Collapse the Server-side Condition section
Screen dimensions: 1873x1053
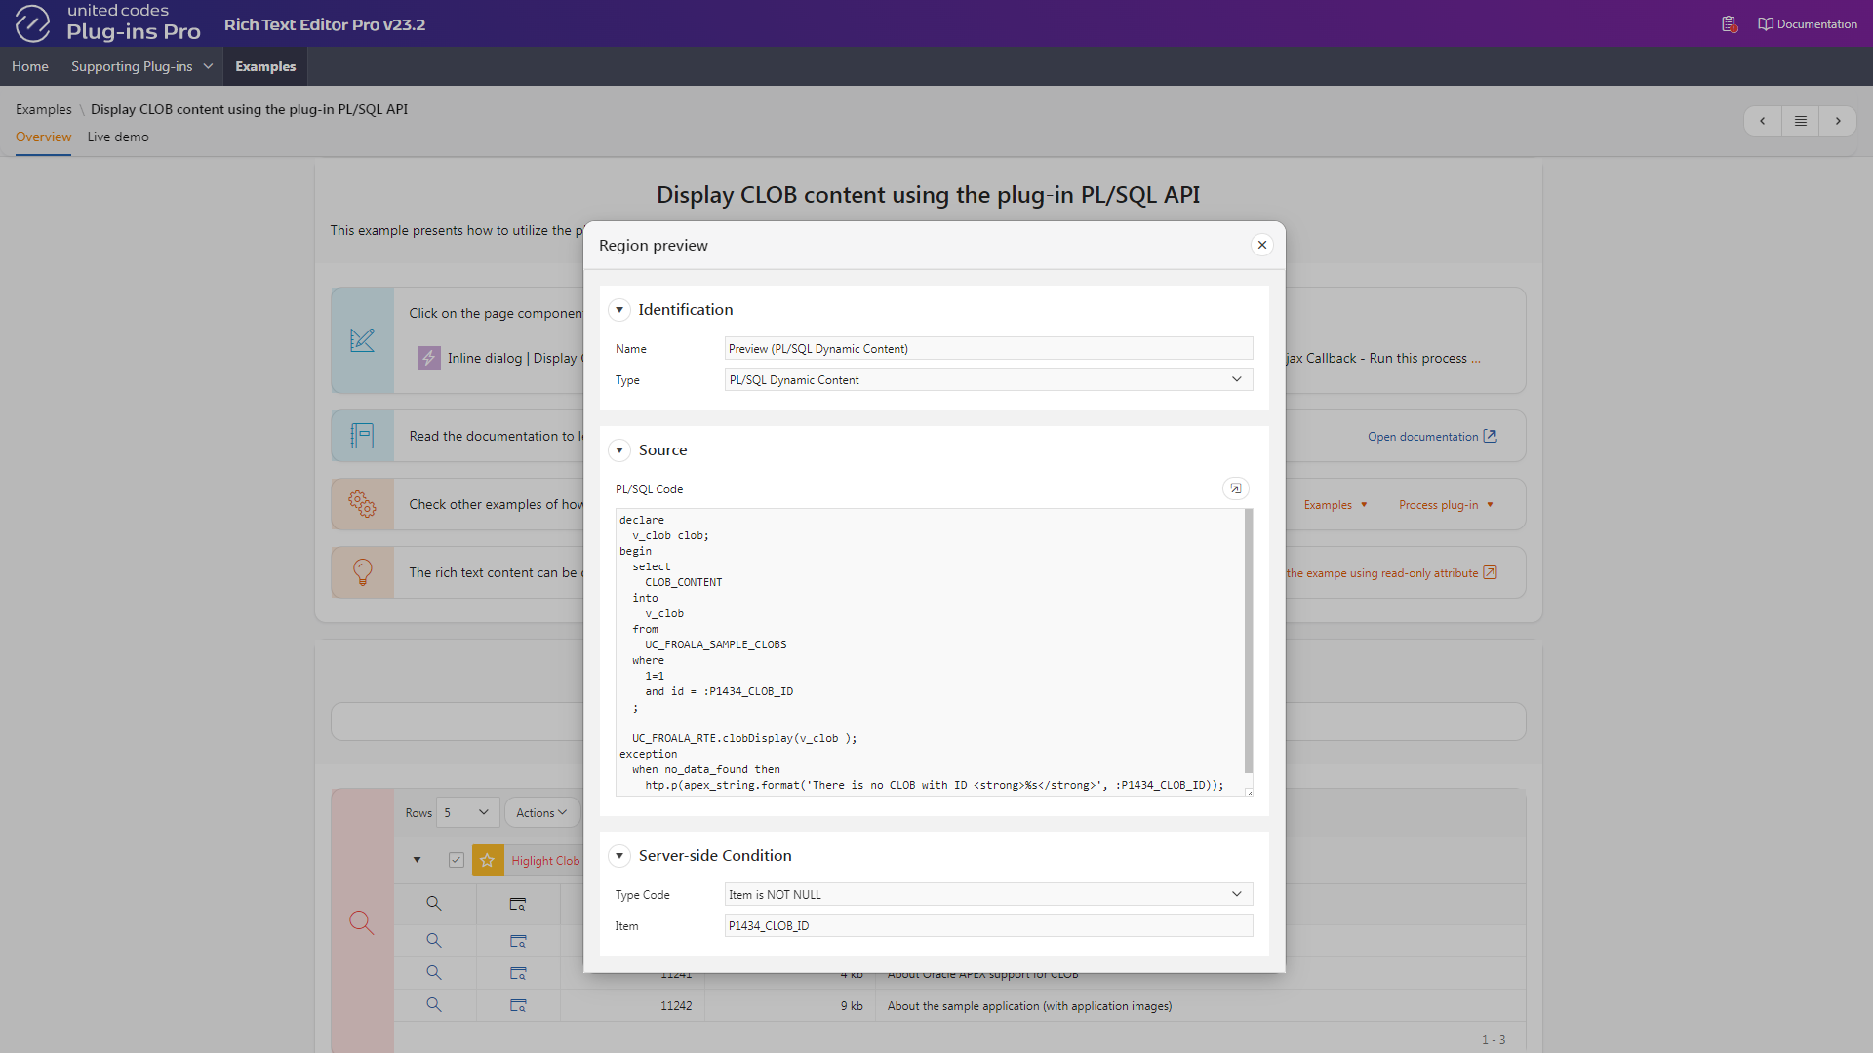coord(619,856)
